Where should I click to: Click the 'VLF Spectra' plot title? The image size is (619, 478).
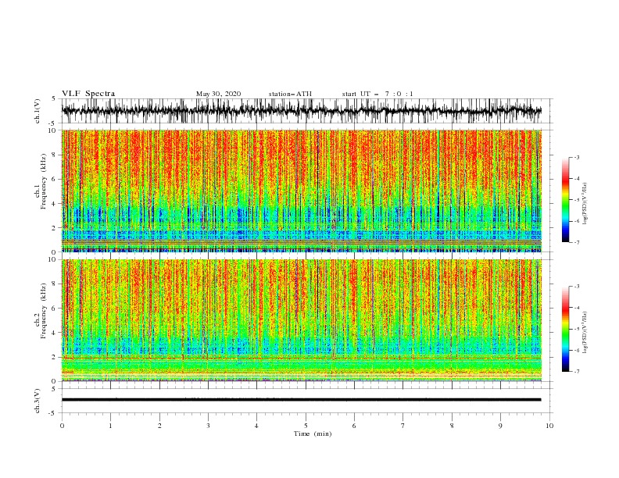coord(88,94)
